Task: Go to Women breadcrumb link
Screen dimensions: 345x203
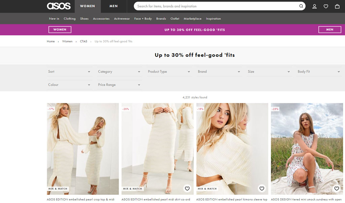Action: (67, 41)
